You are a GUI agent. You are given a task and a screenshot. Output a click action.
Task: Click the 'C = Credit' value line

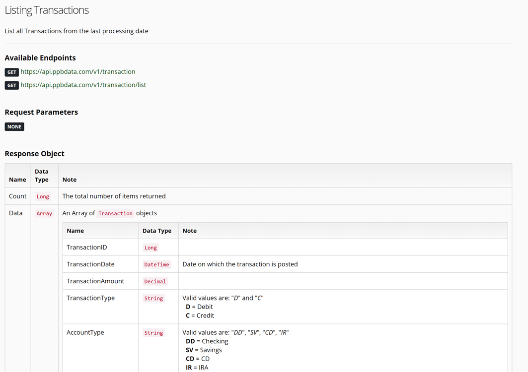200,315
